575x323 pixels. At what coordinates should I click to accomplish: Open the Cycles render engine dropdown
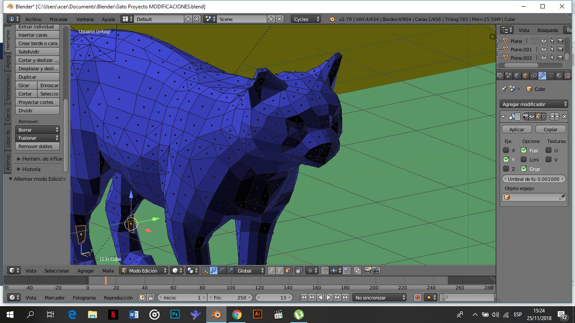(x=306, y=19)
